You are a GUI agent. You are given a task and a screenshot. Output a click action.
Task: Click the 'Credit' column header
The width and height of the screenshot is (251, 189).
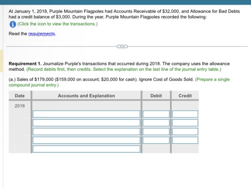(x=185, y=96)
